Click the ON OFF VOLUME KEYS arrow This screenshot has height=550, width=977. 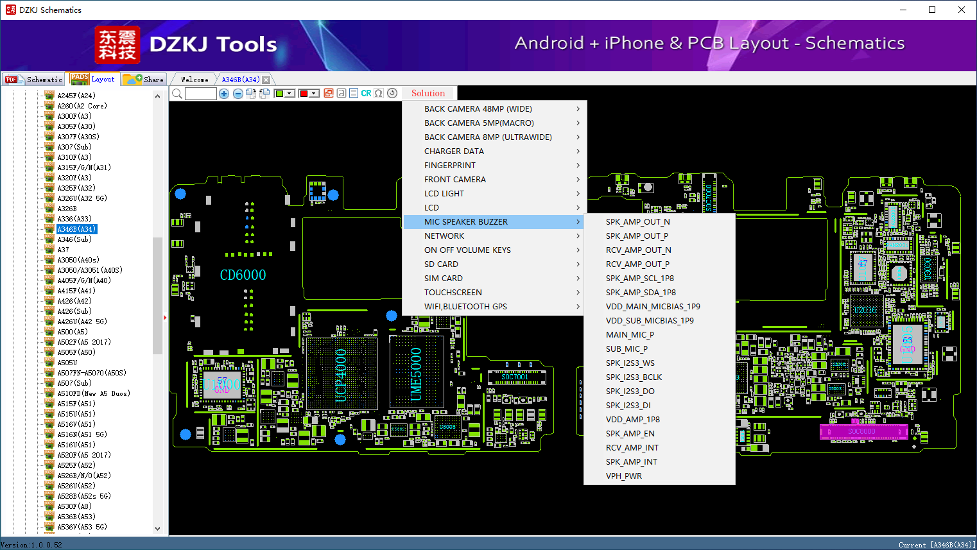tap(578, 250)
